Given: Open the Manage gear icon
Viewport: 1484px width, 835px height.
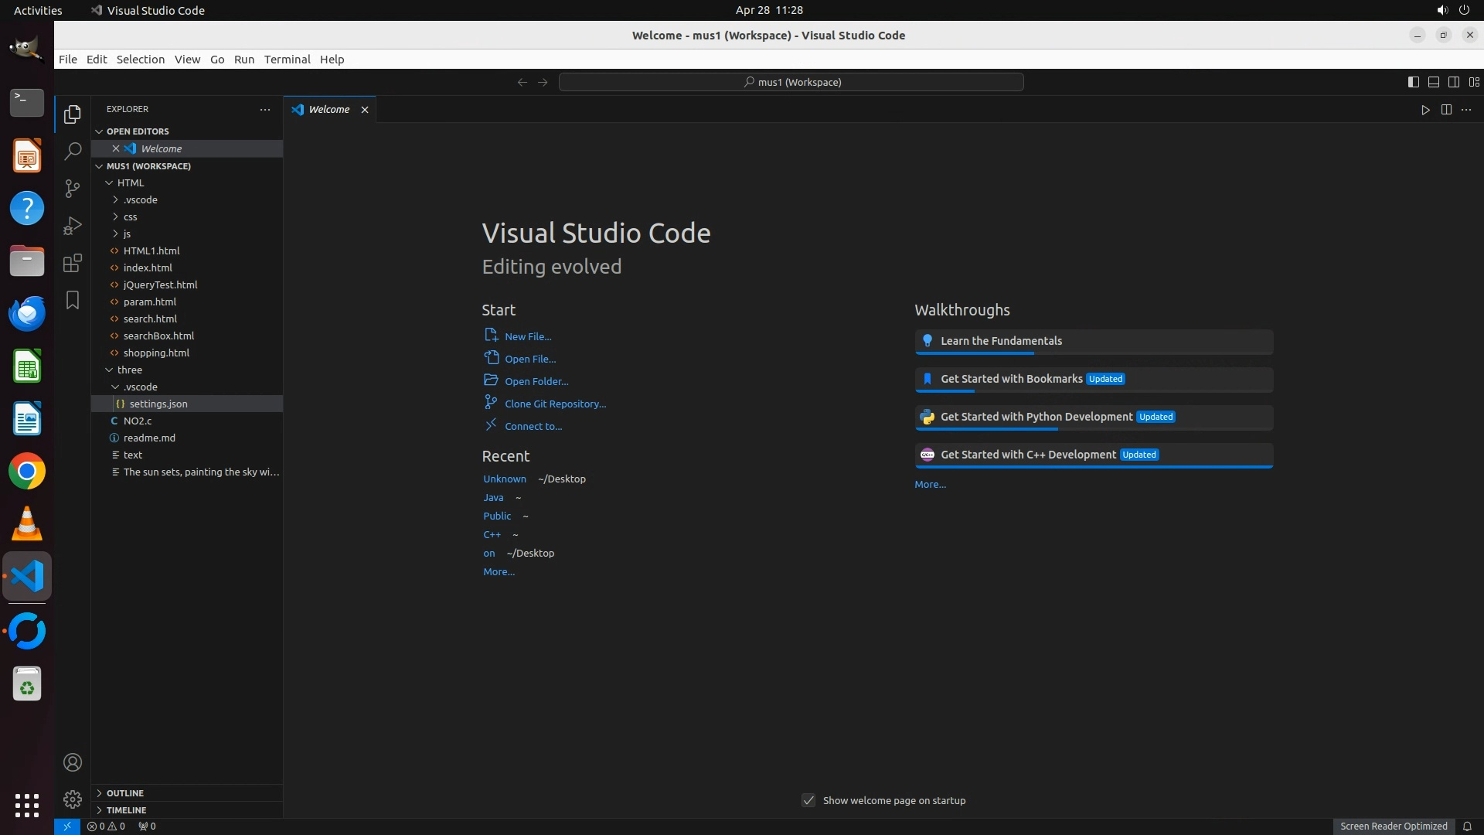Looking at the screenshot, I should 73,799.
